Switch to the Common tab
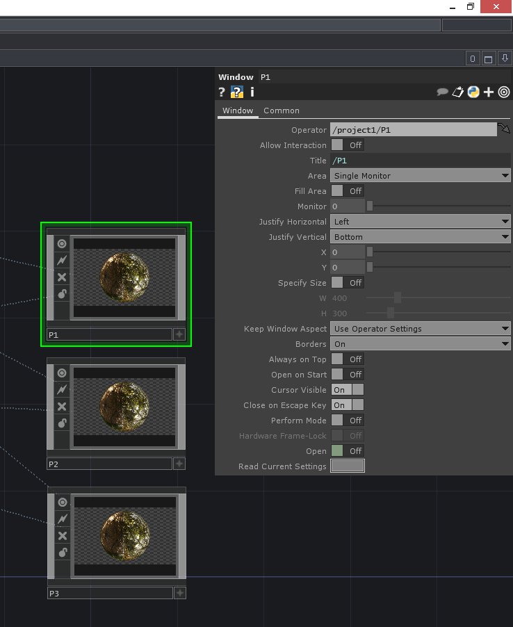Image resolution: width=513 pixels, height=627 pixels. tap(282, 111)
